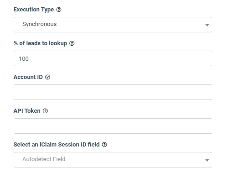
Task: Click into the empty API Token field
Action: pos(113,126)
